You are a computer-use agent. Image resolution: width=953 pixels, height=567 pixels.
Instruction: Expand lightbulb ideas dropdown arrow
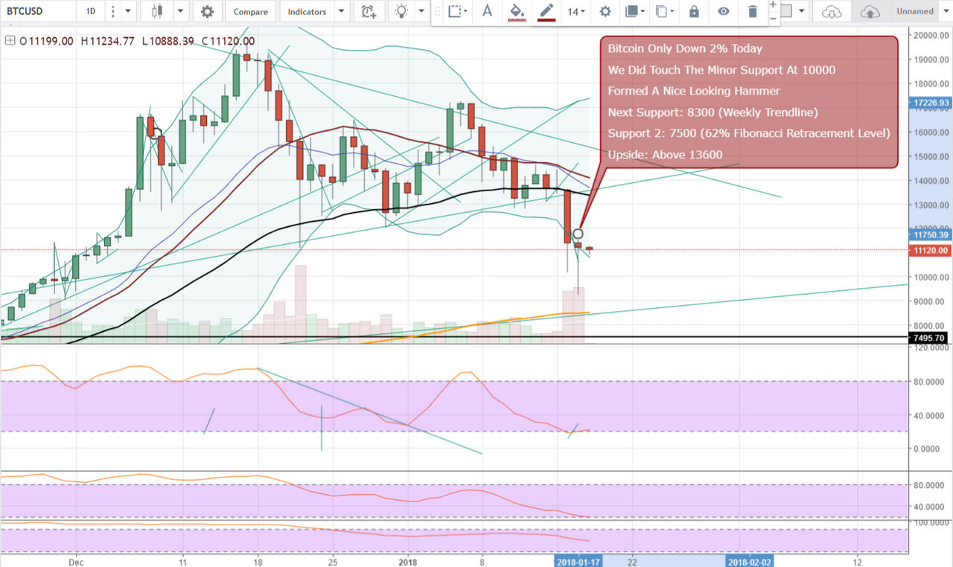pos(421,11)
